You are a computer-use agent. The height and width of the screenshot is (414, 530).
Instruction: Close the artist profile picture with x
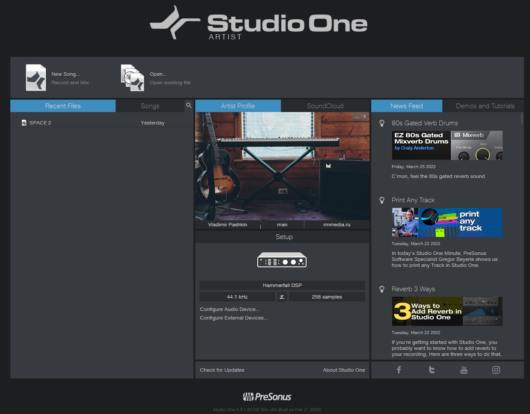pyautogui.click(x=365, y=116)
